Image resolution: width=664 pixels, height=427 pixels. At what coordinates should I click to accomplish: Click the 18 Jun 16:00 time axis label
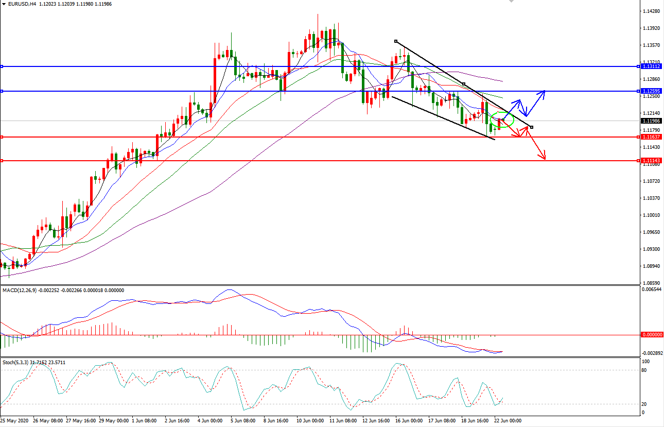[x=475, y=421]
